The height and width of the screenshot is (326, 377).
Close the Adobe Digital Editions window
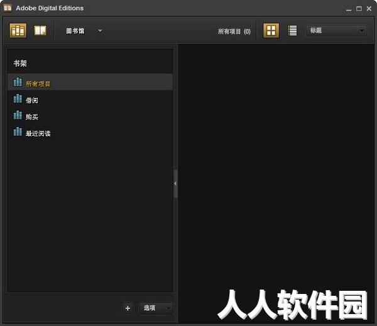(369, 8)
